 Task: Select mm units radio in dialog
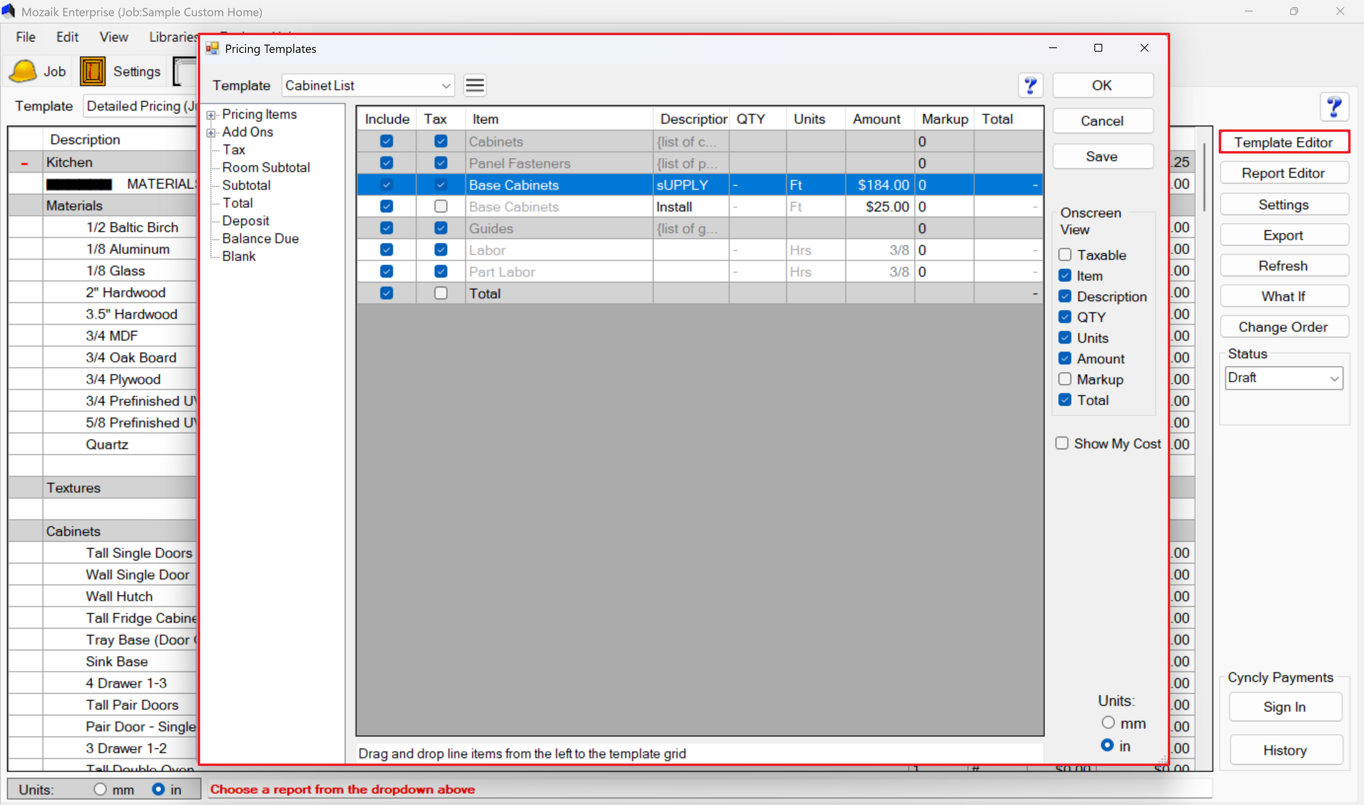pos(1108,723)
